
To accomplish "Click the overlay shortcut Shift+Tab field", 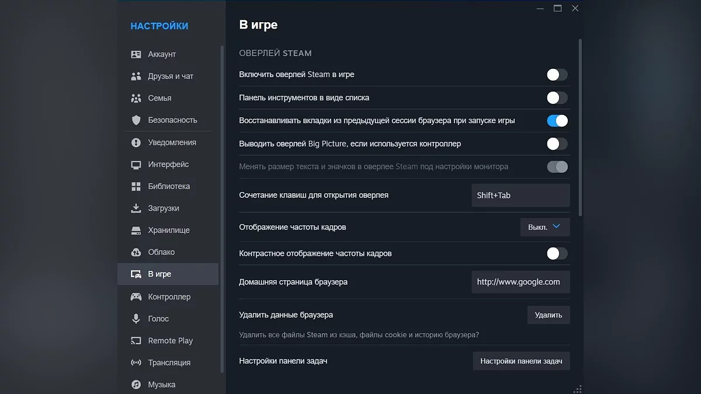I will point(520,196).
